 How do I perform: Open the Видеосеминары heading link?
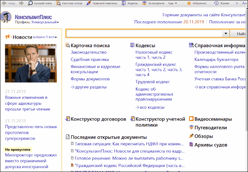point(213,119)
